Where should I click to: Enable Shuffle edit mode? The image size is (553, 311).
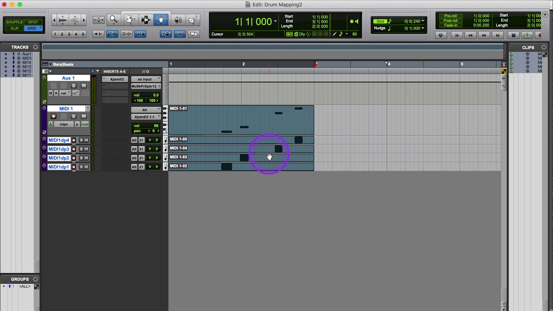pyautogui.click(x=14, y=22)
